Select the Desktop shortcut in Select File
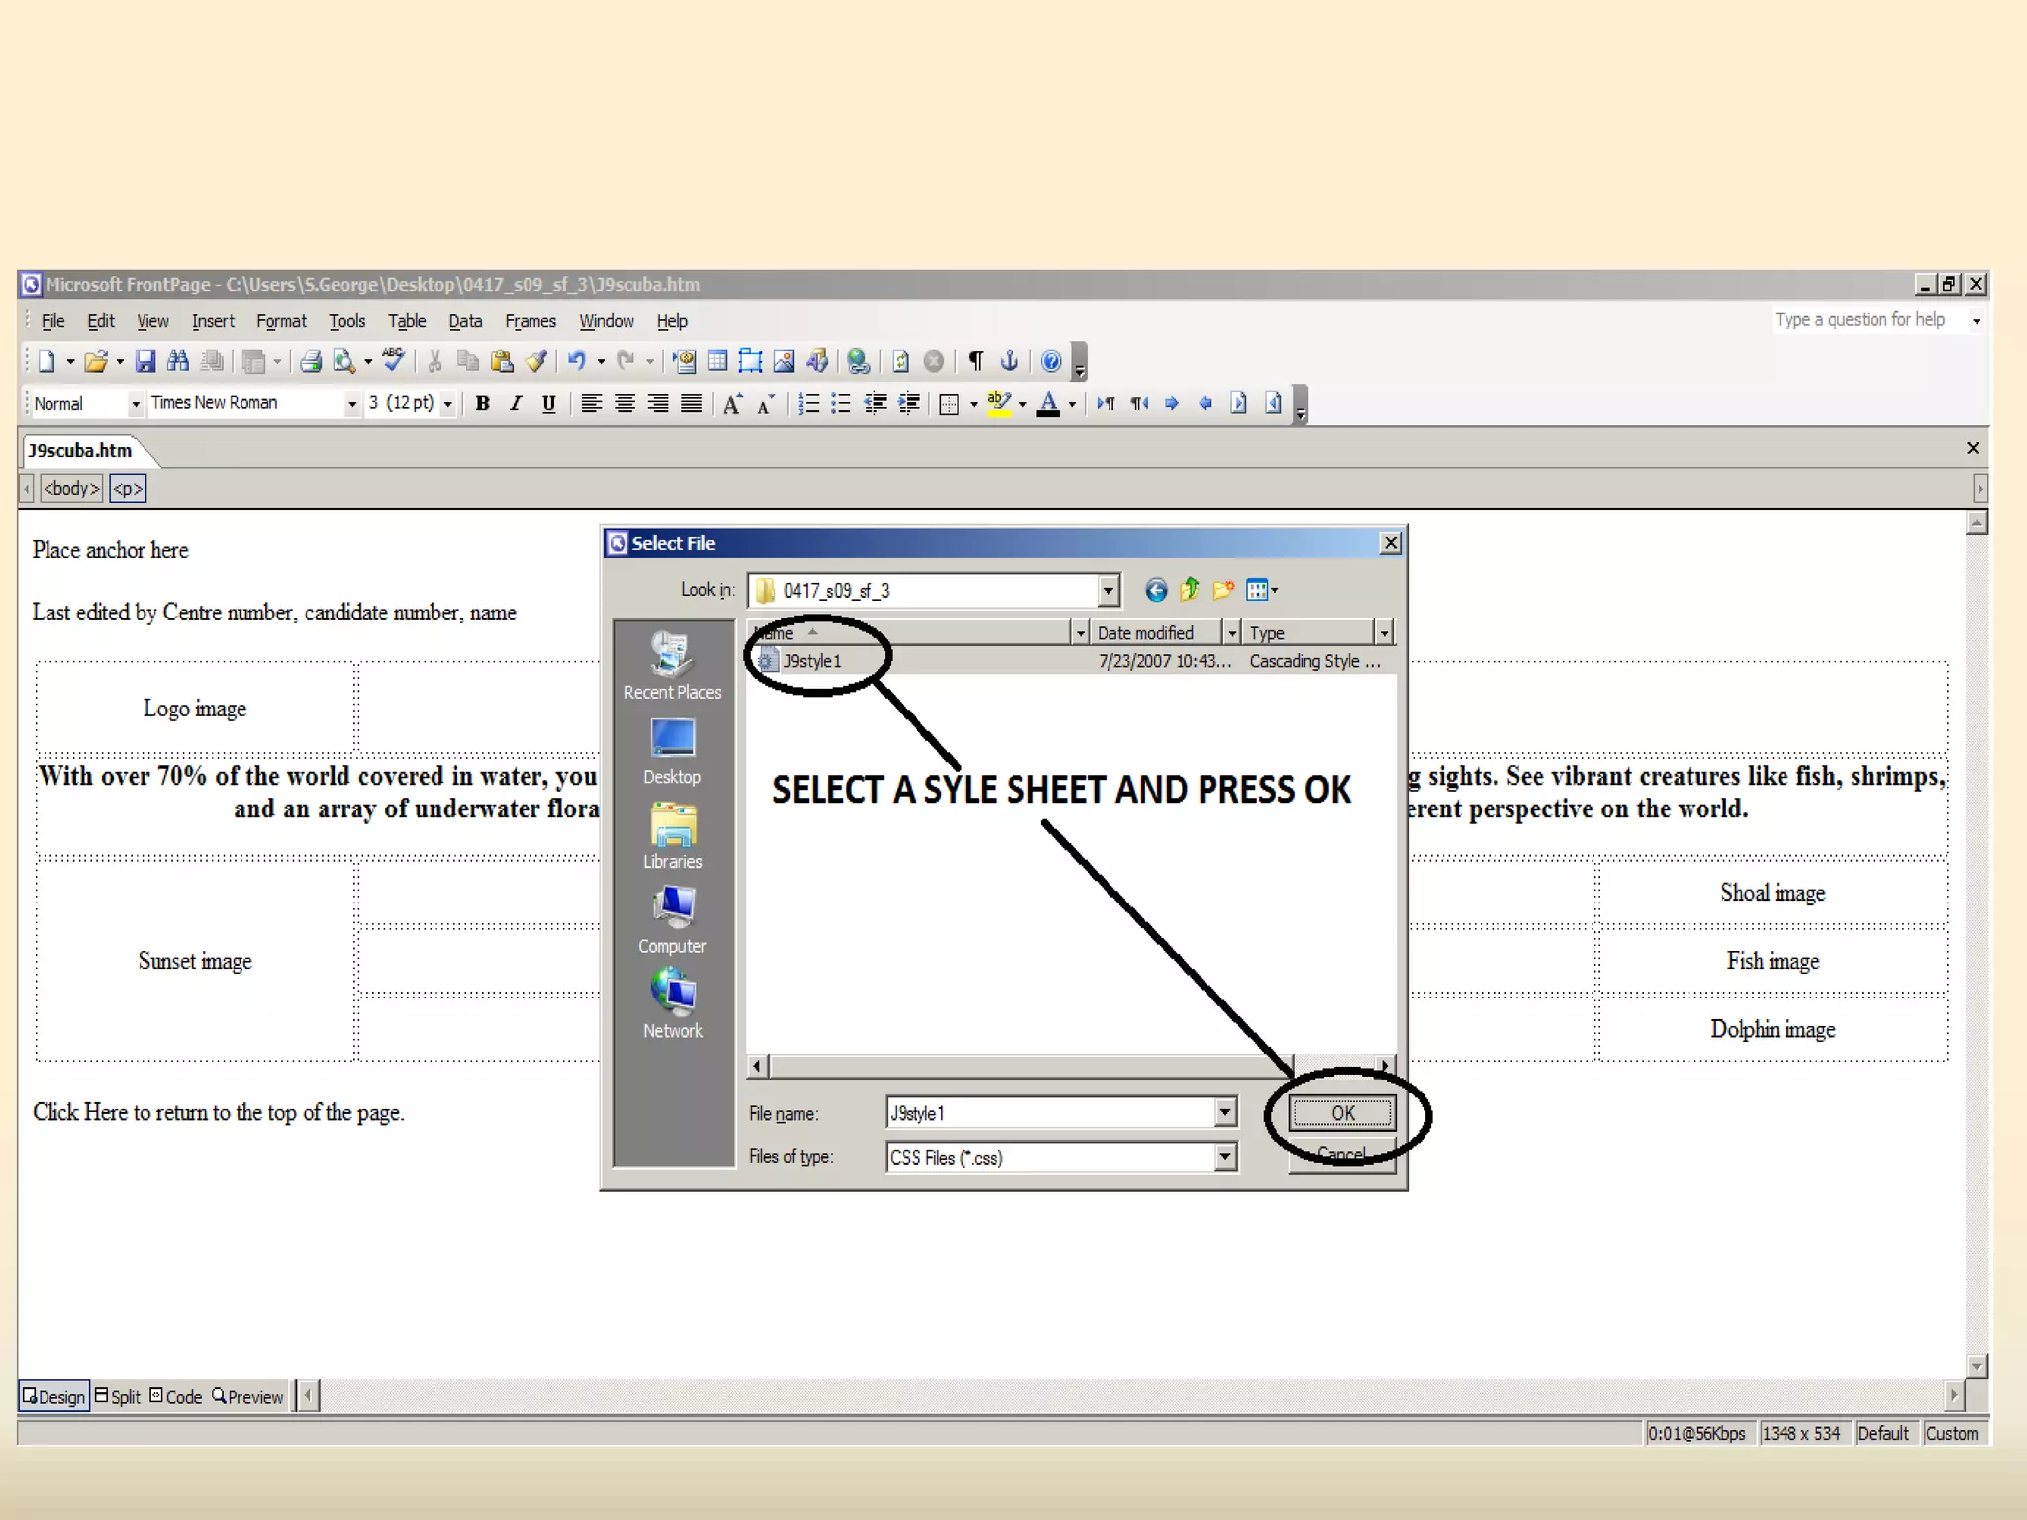The image size is (2027, 1520). 672,751
